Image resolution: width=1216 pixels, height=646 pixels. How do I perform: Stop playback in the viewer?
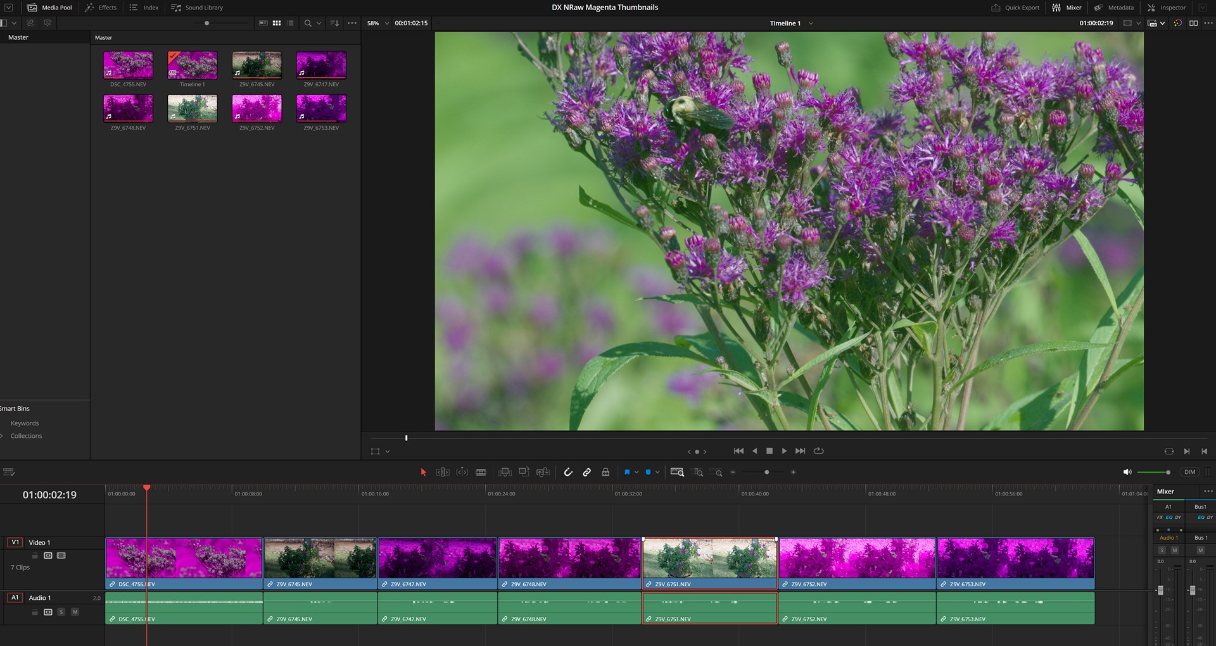(x=769, y=450)
